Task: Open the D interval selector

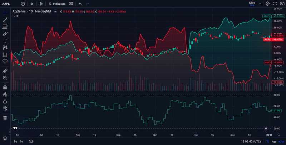Action: tap(32, 4)
